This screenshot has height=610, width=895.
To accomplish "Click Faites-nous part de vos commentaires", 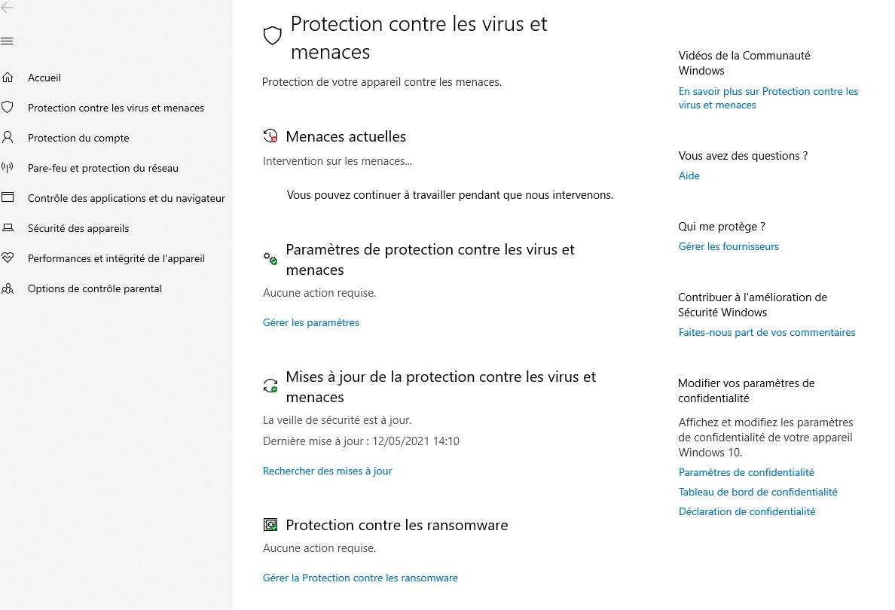I will (767, 332).
